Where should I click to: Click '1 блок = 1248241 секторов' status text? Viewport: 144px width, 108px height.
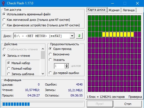point(106,97)
